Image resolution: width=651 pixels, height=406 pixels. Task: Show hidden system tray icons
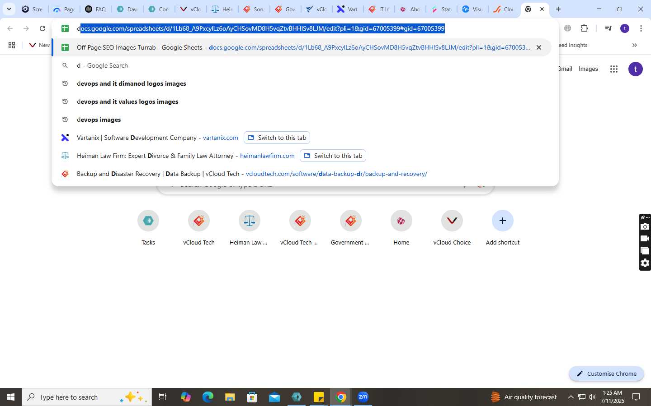(x=571, y=397)
